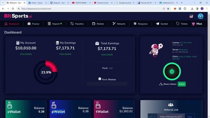Switch to the Google Account tab

coord(125,3)
